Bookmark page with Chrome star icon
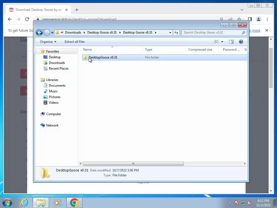Viewport: 277px width, 208px height. point(239,19)
